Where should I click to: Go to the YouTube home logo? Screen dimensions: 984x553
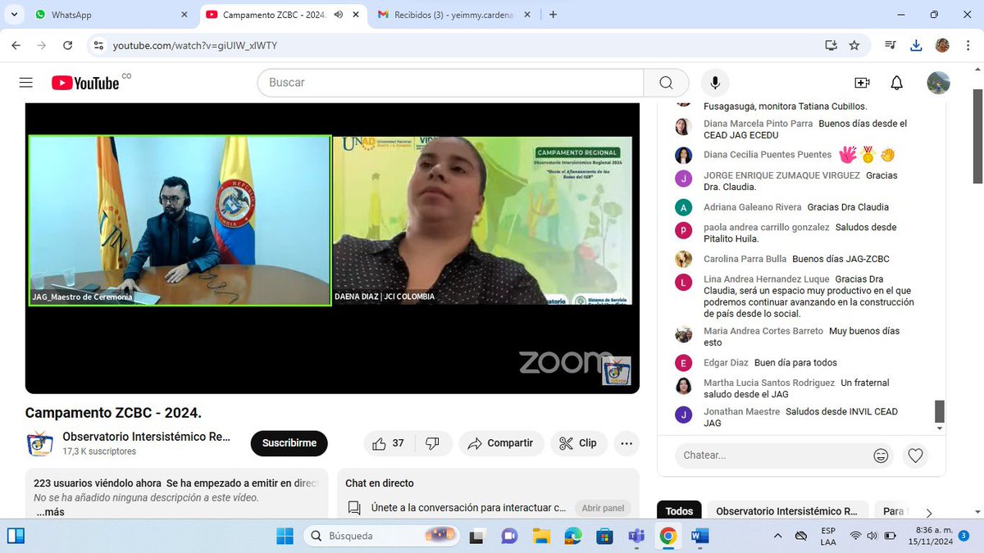click(x=85, y=83)
